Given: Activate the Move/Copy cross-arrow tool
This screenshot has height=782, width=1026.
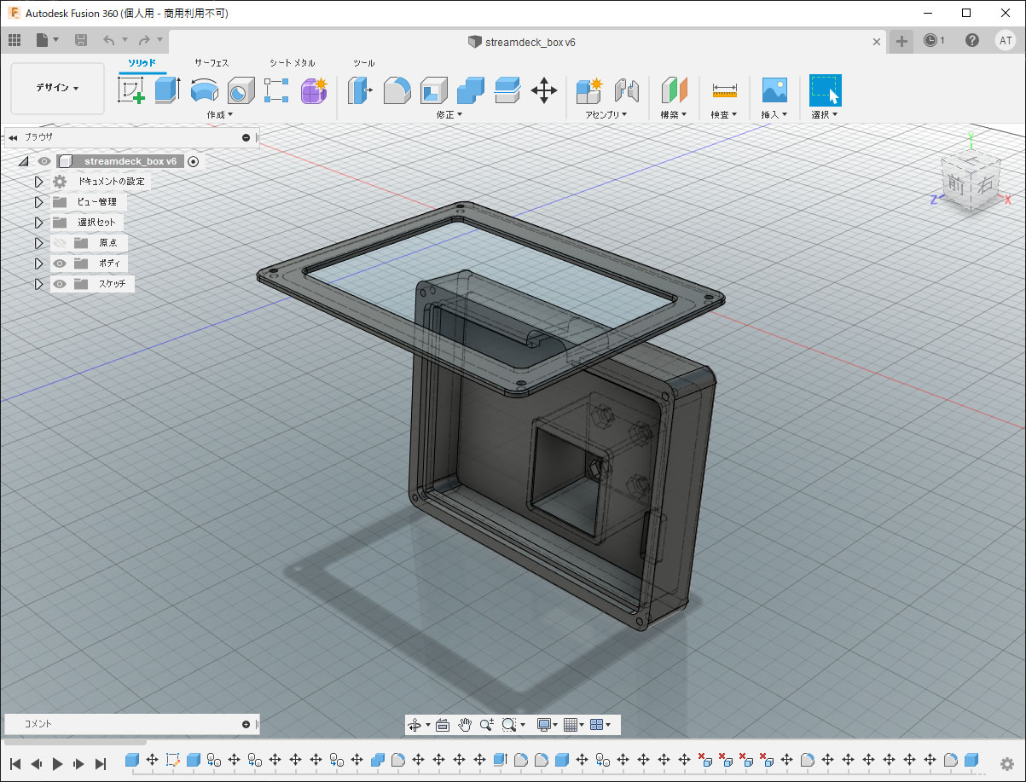Looking at the screenshot, I should [544, 90].
